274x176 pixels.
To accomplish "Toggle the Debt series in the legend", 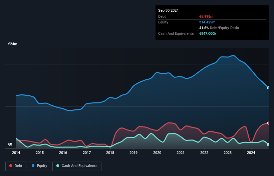I will (x=16, y=166).
